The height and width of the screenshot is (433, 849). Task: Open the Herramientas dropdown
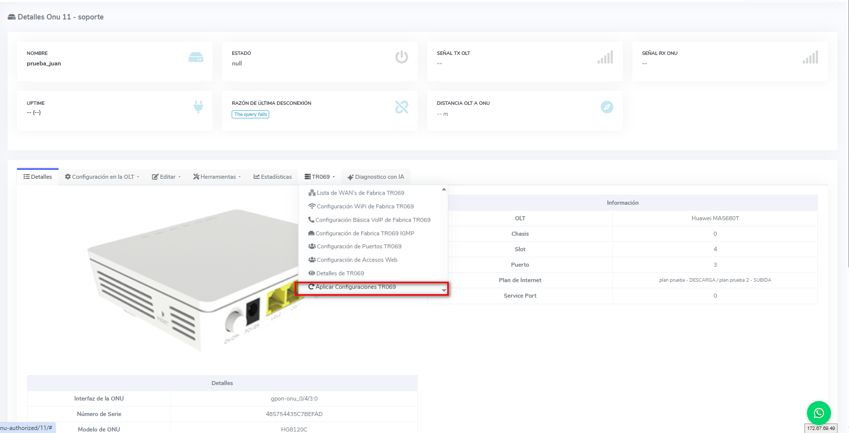217,177
